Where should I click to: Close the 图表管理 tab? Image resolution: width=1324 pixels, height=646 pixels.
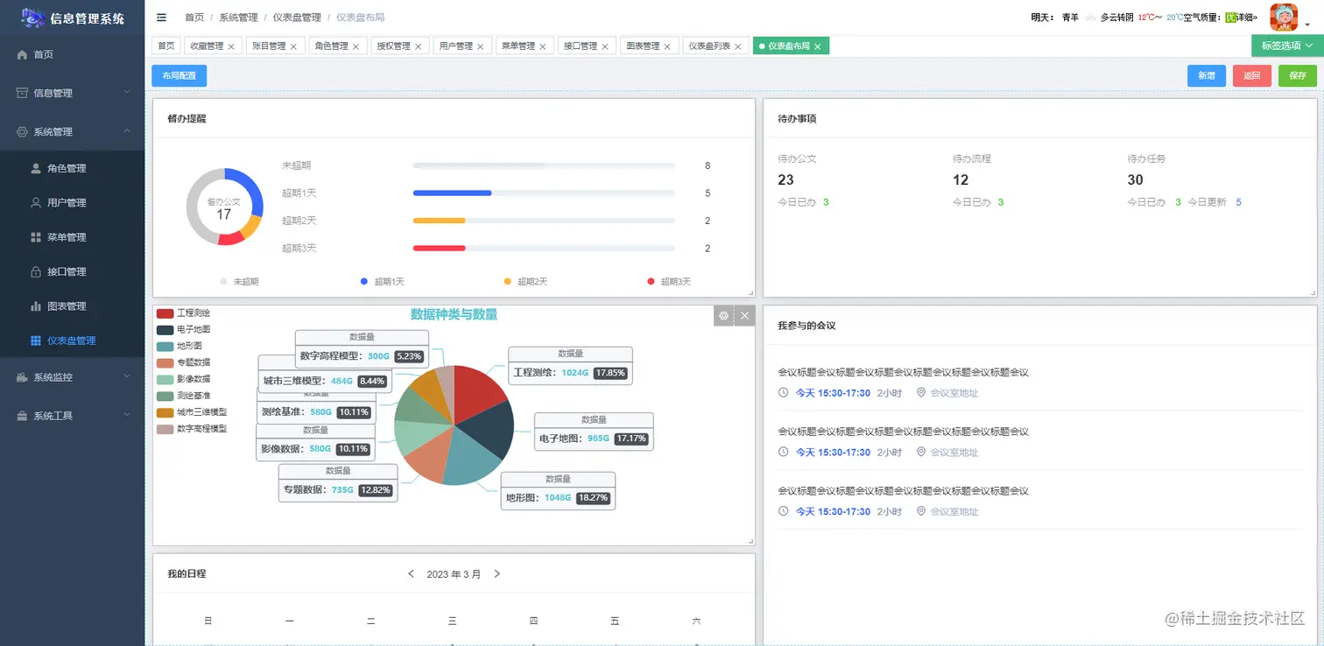click(667, 46)
